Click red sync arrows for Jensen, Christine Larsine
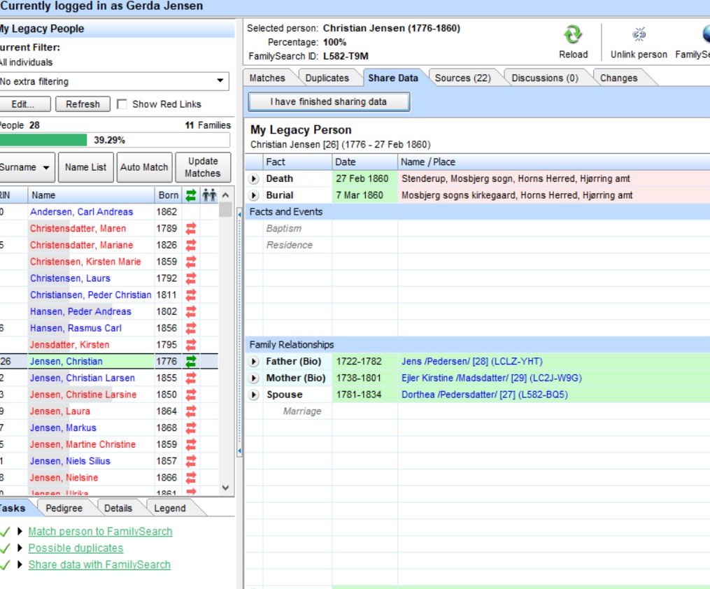710x589 pixels. pos(191,395)
